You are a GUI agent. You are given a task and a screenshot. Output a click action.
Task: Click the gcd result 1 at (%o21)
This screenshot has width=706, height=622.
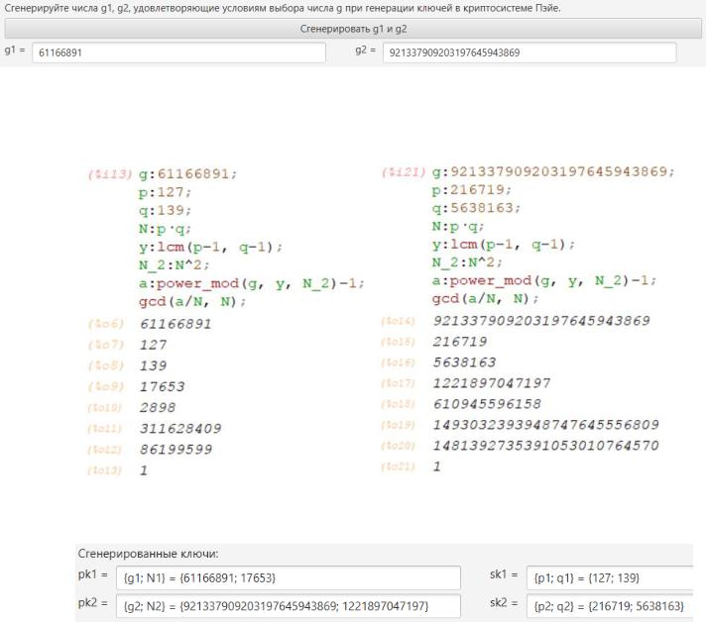436,466
